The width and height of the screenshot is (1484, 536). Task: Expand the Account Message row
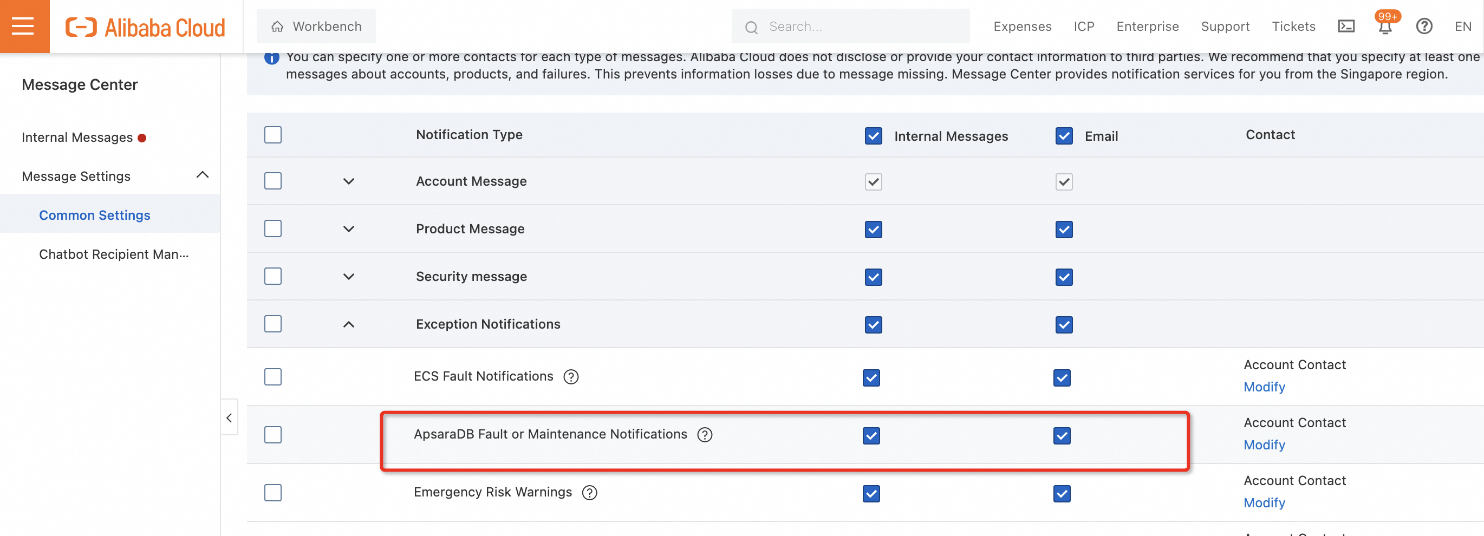click(349, 181)
